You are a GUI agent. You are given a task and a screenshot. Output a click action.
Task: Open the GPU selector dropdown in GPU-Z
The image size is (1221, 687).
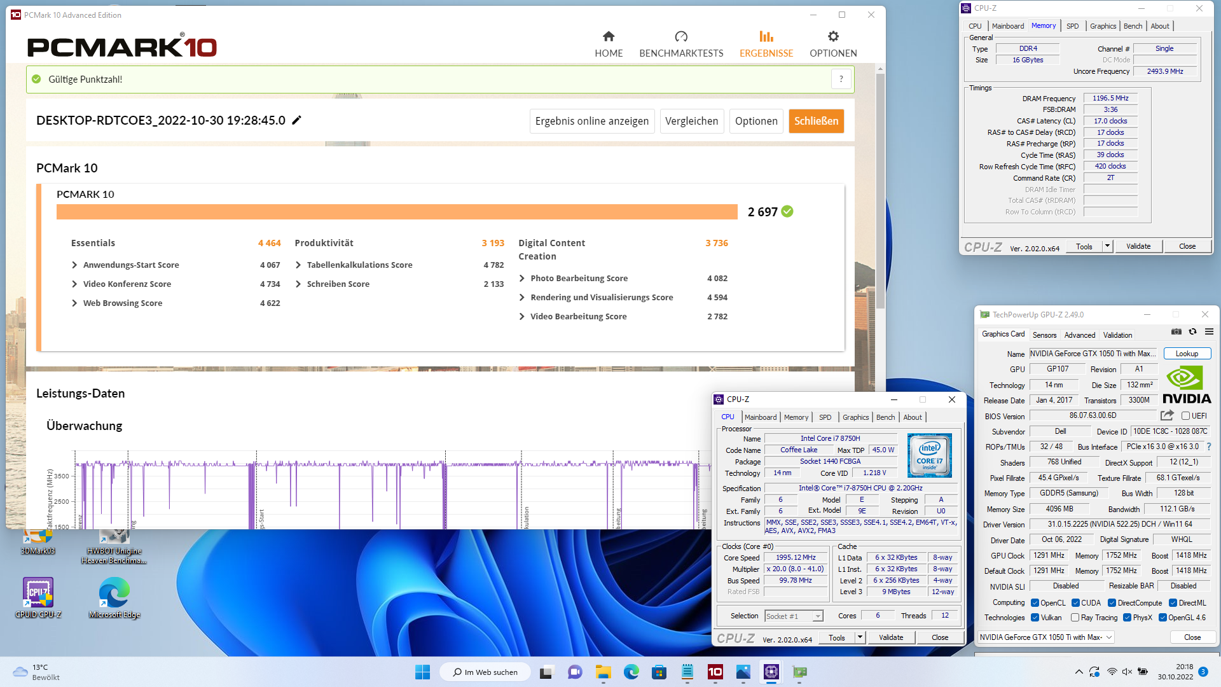coord(1045,637)
